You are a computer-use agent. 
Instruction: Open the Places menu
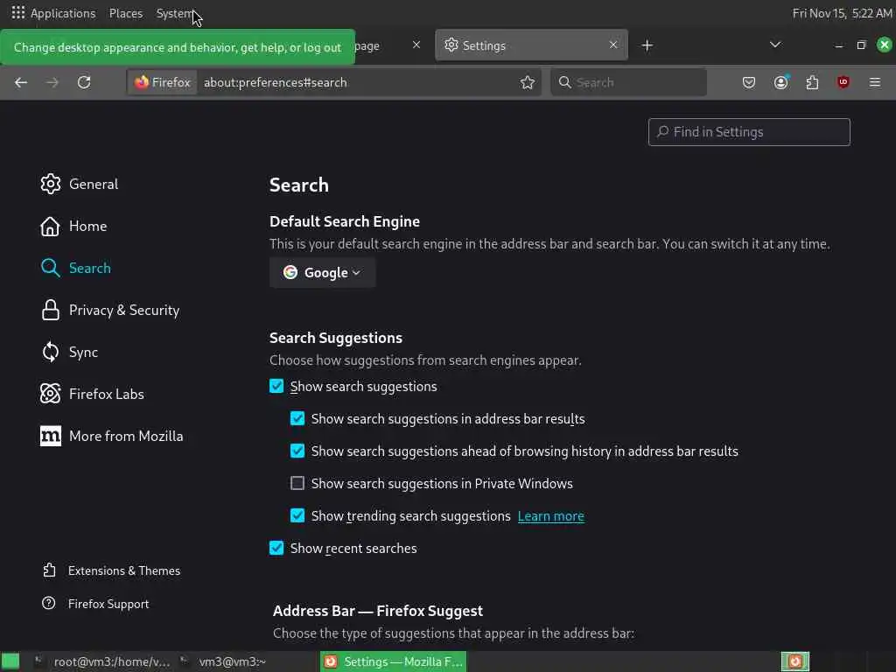click(126, 13)
